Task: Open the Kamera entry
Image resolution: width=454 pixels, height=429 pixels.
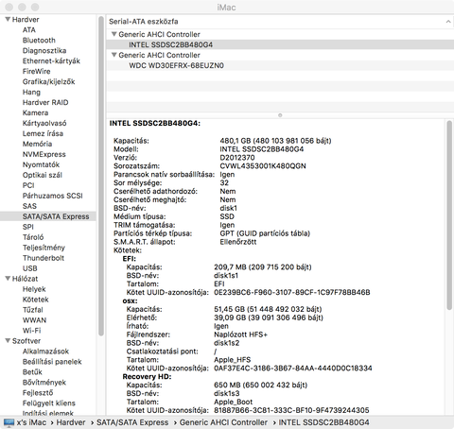Action: tap(35, 113)
